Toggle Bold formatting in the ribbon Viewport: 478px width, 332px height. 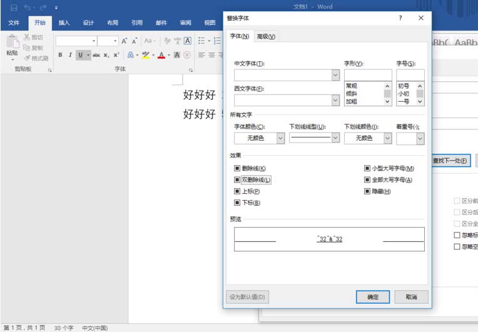(61, 55)
